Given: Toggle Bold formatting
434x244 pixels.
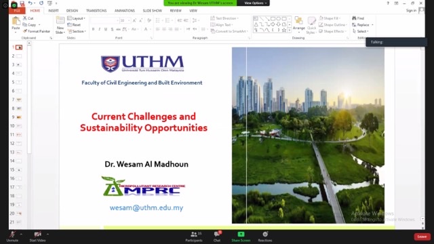Looking at the screenshot, I should click(x=94, y=29).
